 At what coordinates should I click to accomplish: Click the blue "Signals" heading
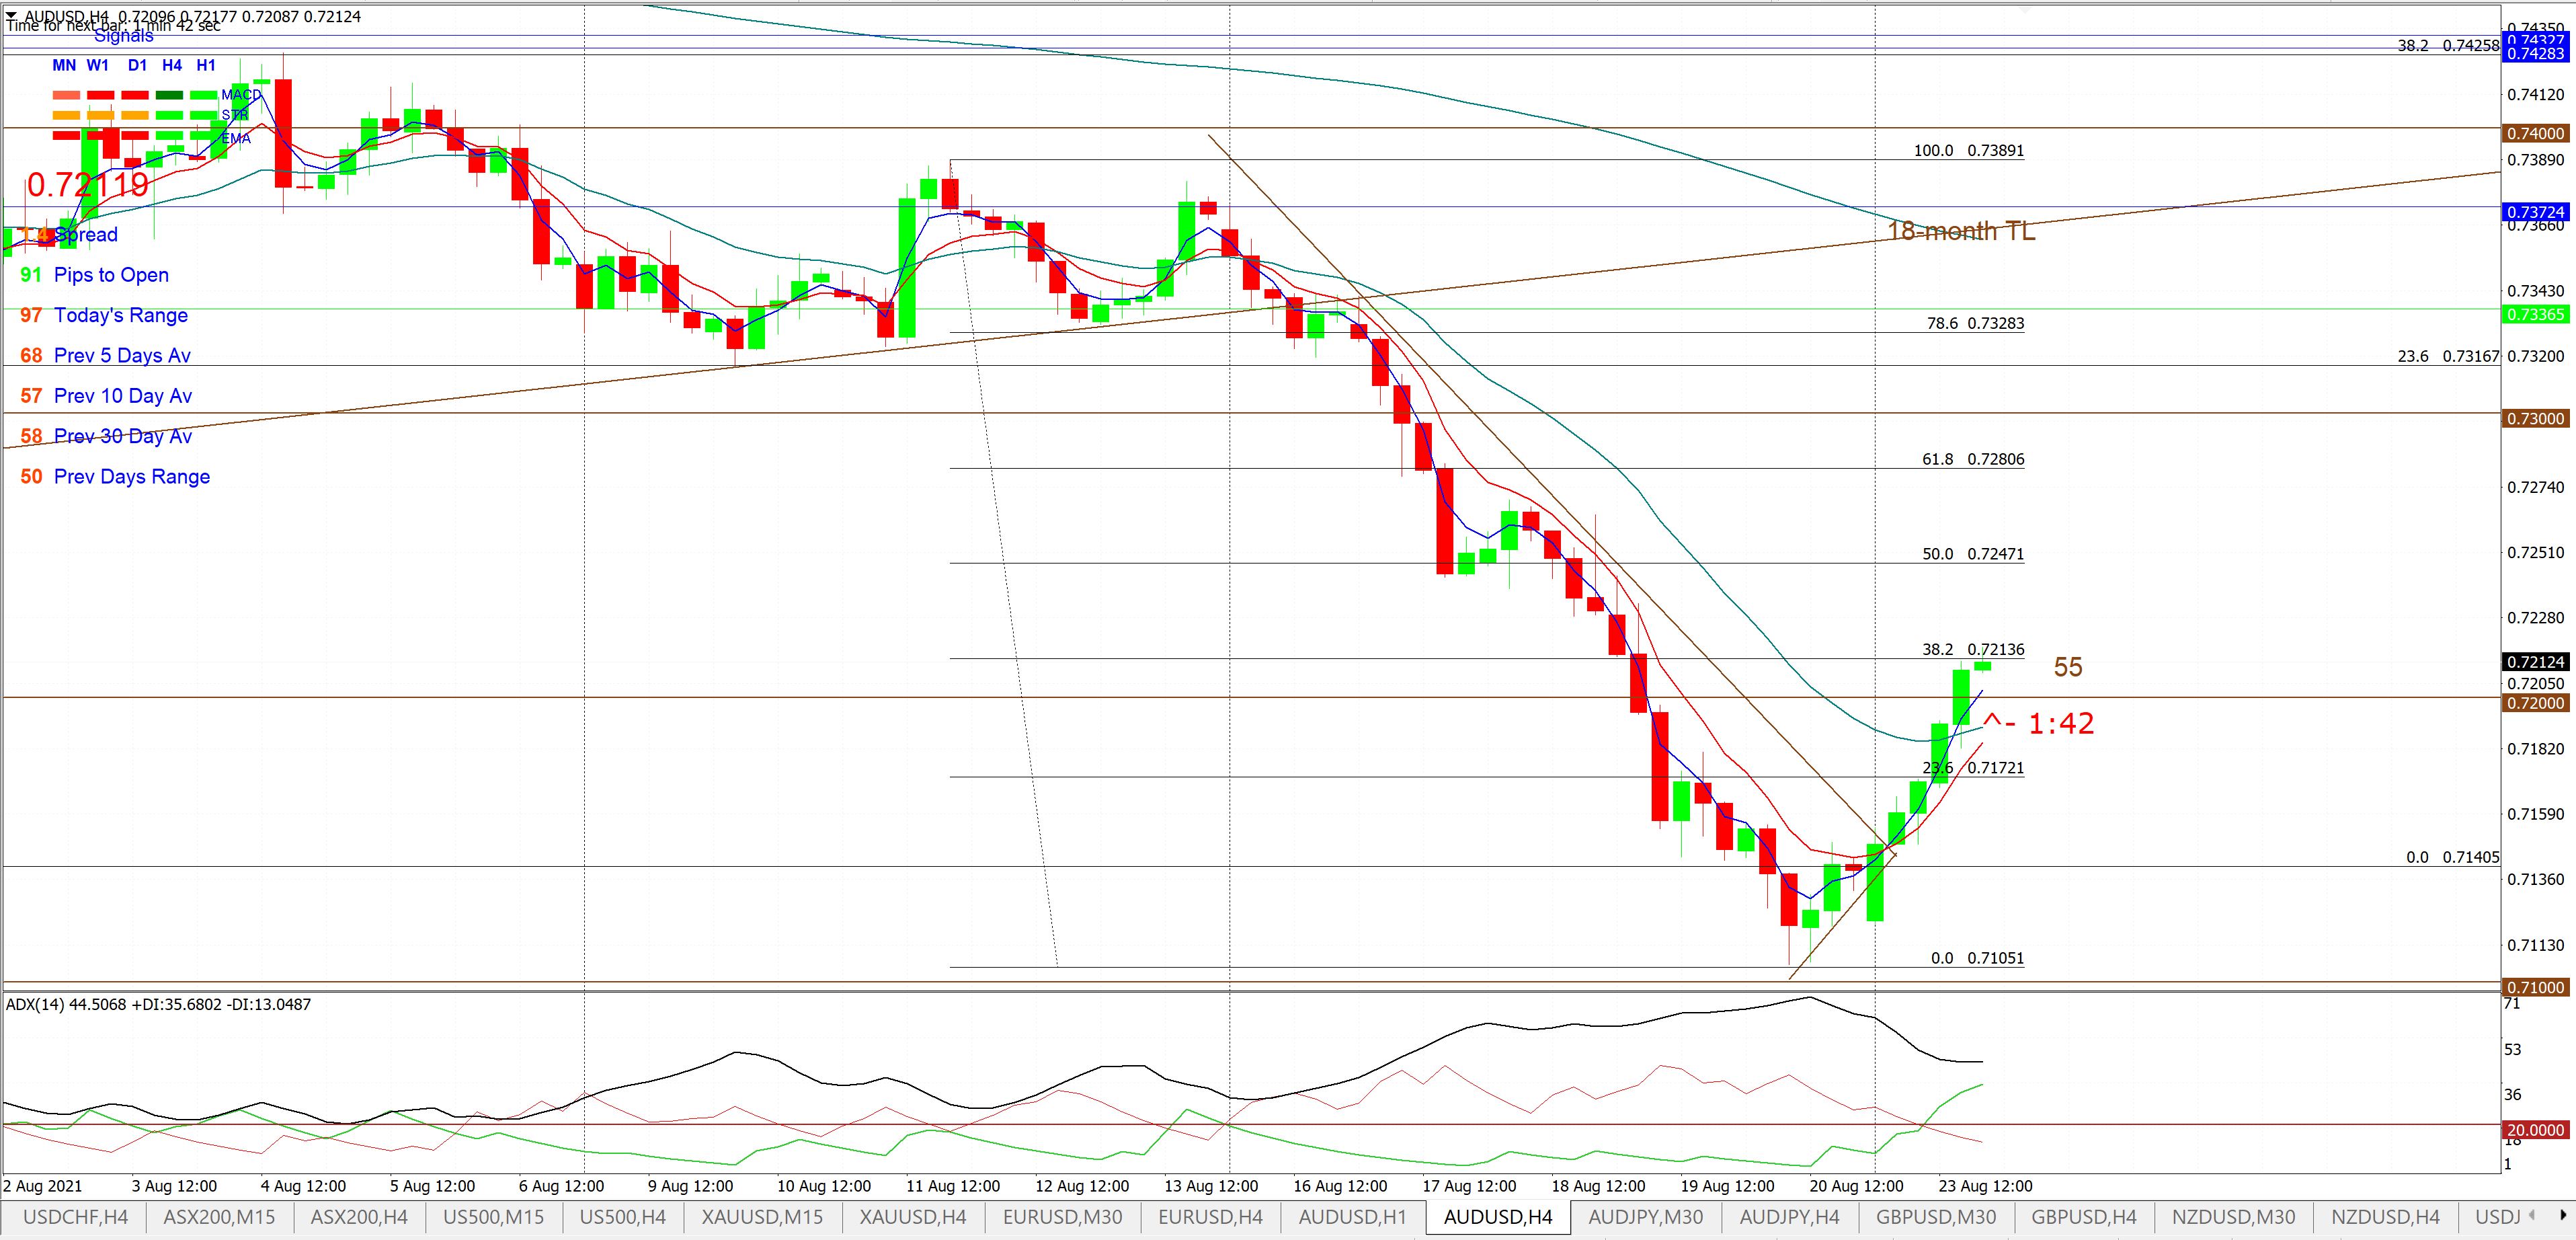click(124, 37)
